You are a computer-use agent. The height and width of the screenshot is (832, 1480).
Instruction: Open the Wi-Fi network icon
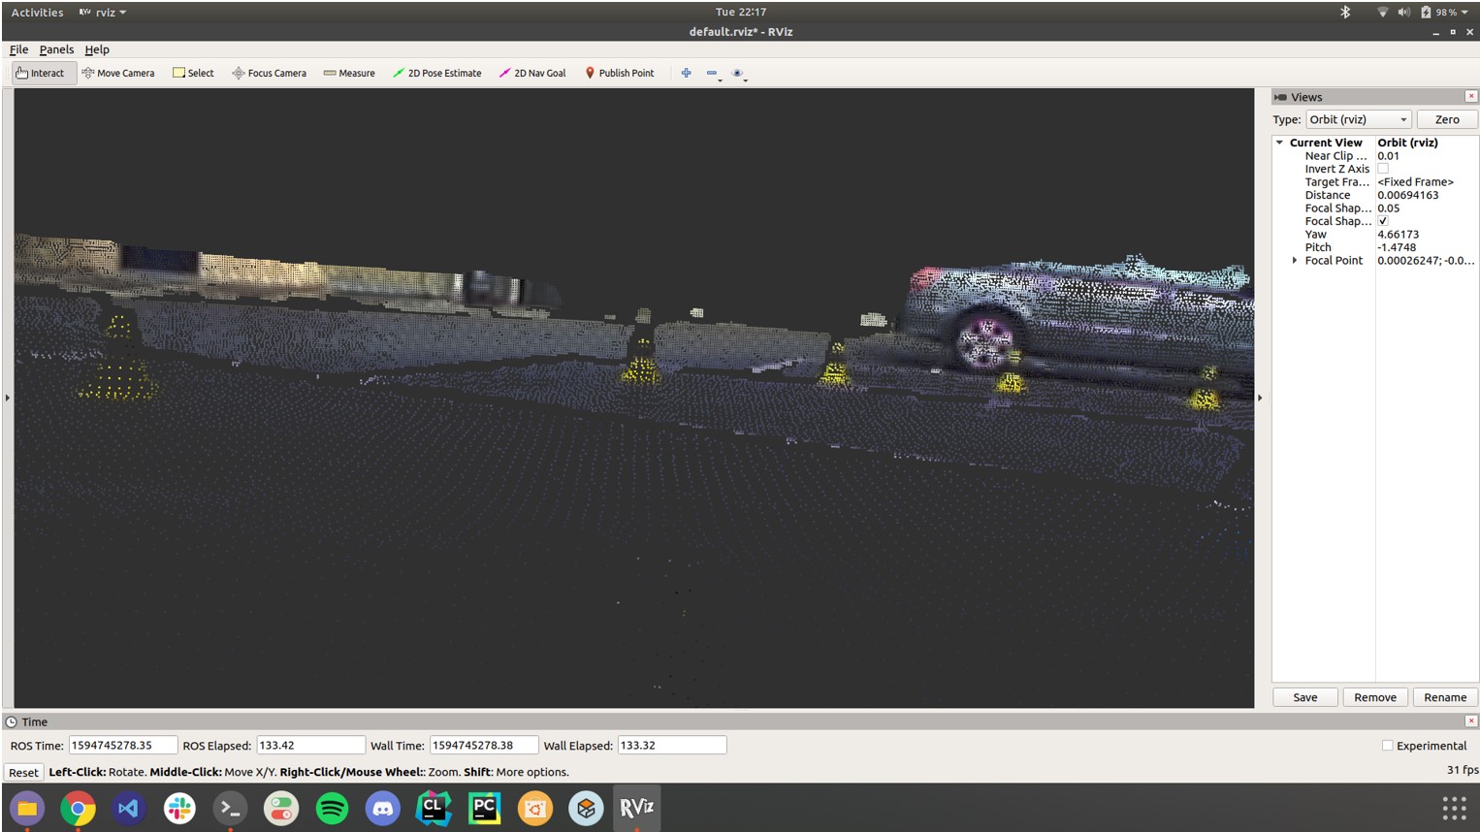click(x=1382, y=13)
